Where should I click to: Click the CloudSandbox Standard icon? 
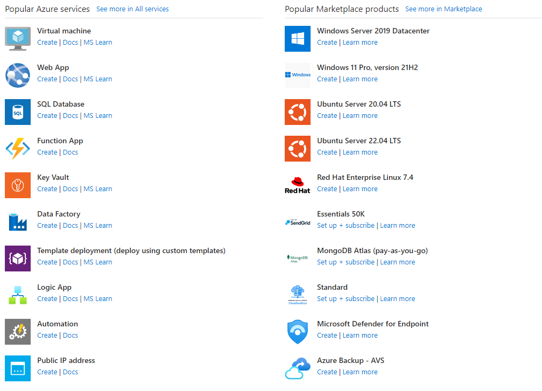click(x=298, y=295)
